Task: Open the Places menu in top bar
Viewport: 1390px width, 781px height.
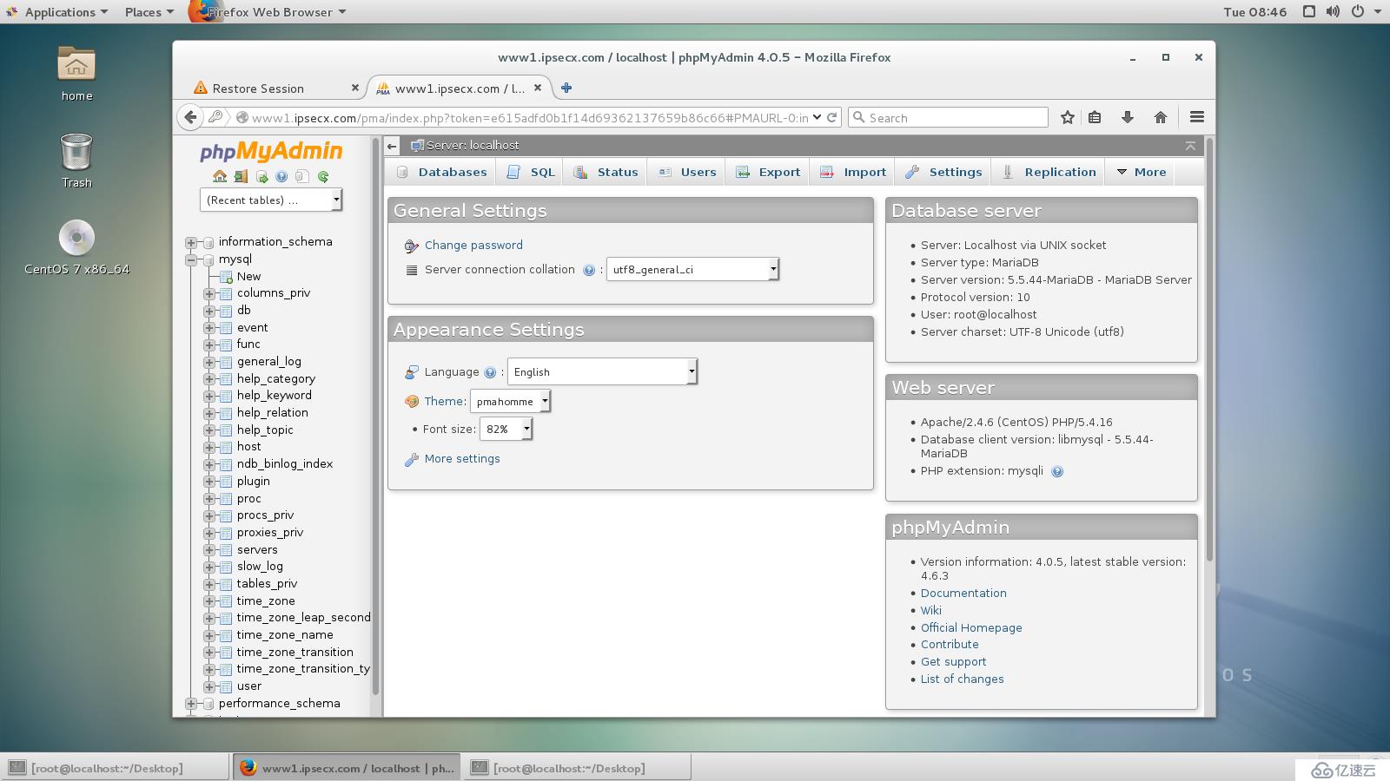Action: pos(149,11)
